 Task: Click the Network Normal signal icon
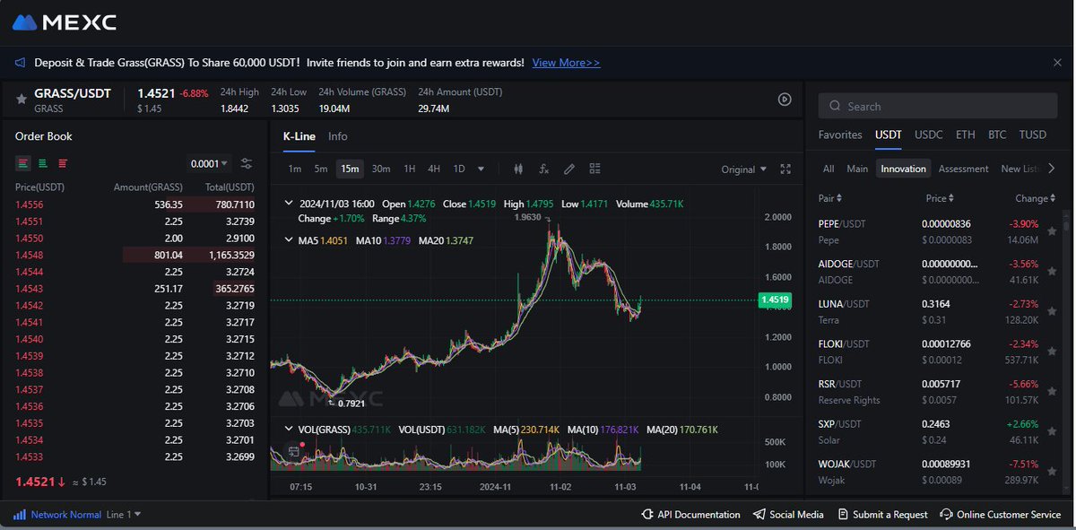point(20,515)
